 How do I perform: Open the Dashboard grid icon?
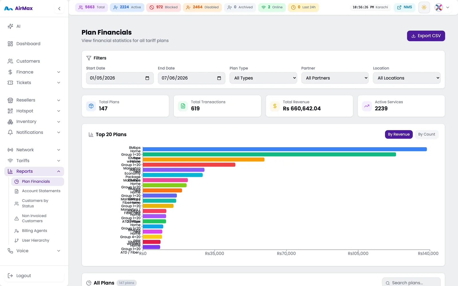pos(10,44)
